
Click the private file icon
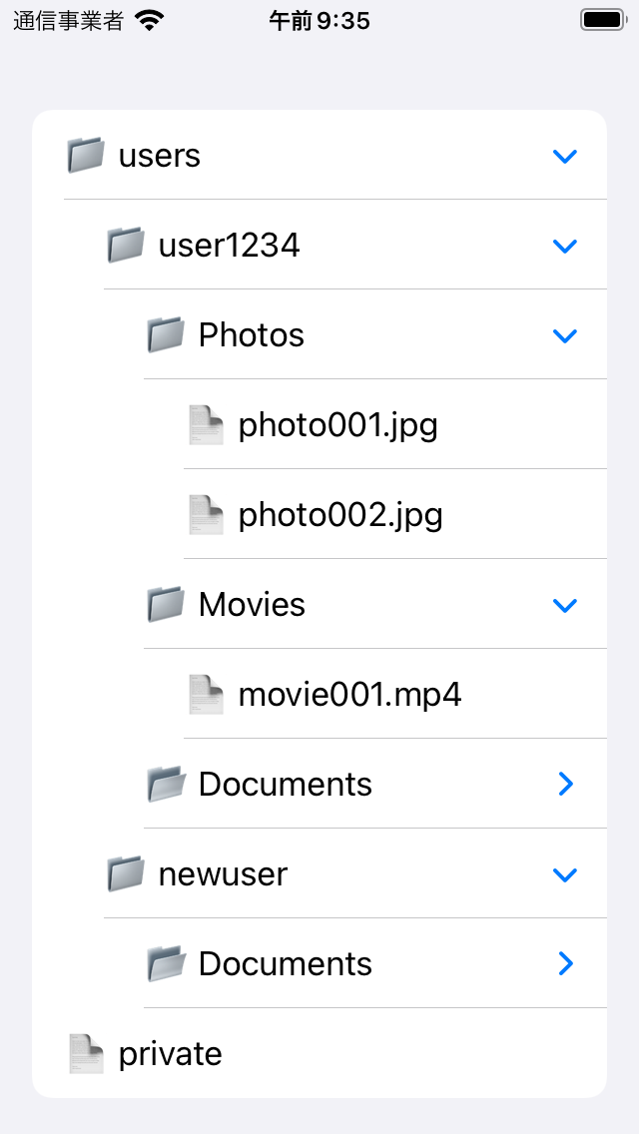pyautogui.click(x=86, y=1054)
